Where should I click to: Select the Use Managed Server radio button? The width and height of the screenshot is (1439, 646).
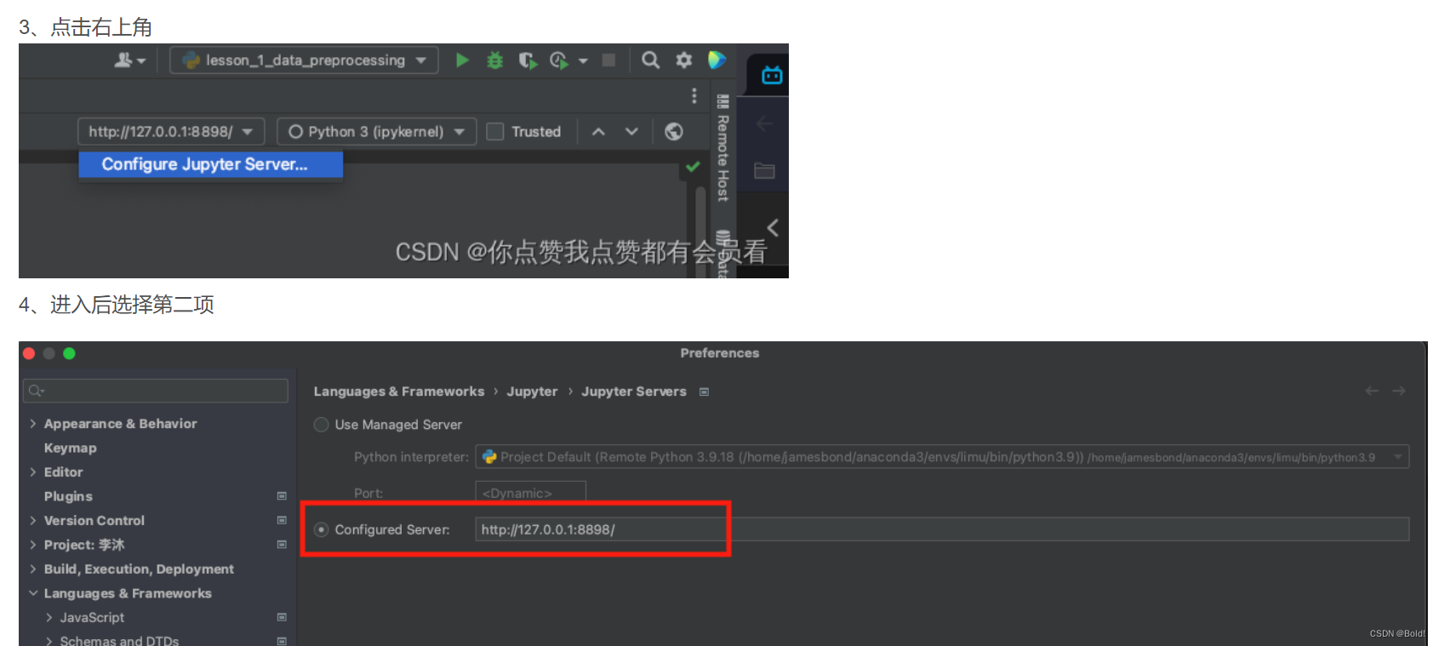pyautogui.click(x=322, y=425)
